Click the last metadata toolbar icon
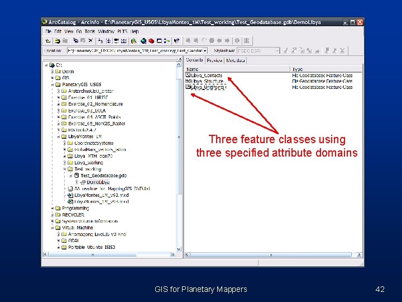The height and width of the screenshot is (302, 402). [342, 50]
